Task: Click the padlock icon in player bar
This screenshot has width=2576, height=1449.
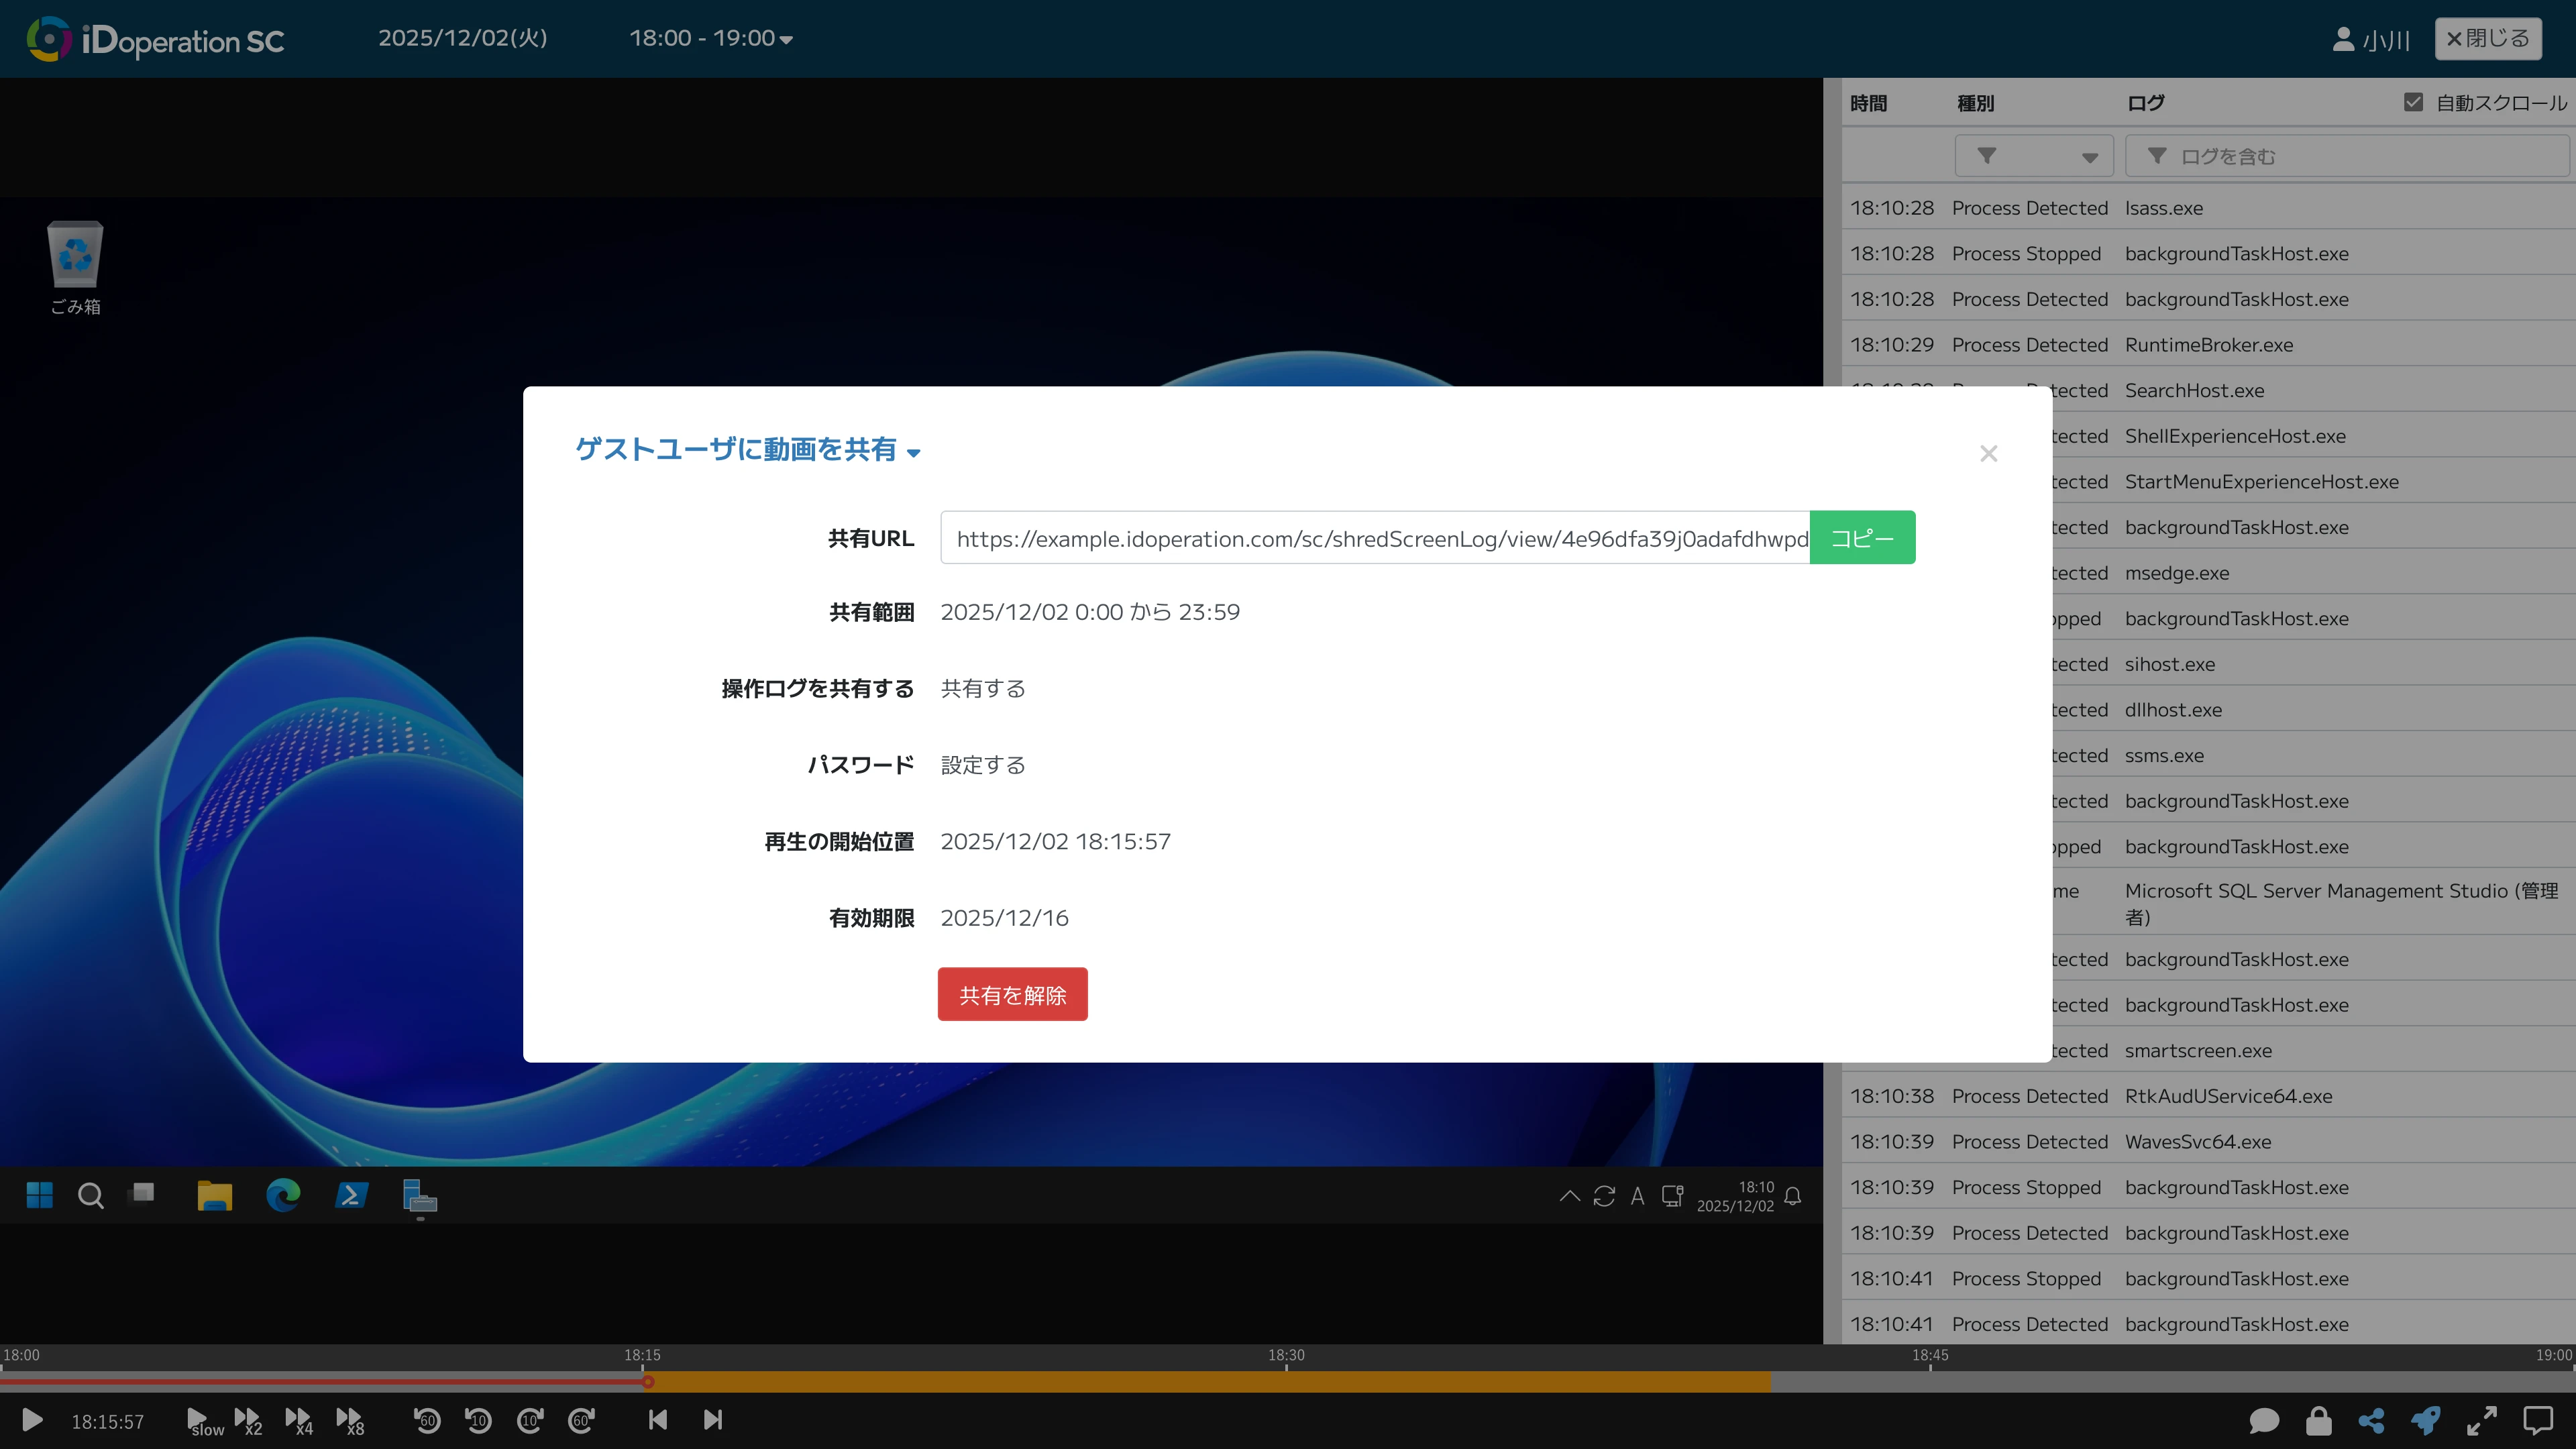Action: point(2318,1420)
